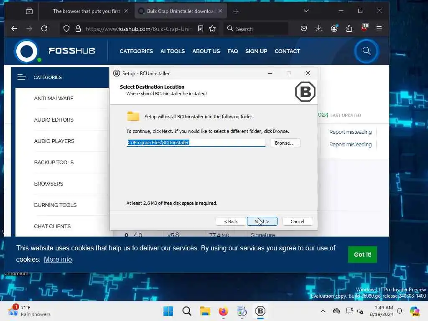Click the Browse... button in setup
Image resolution: width=428 pixels, height=321 pixels.
click(285, 143)
